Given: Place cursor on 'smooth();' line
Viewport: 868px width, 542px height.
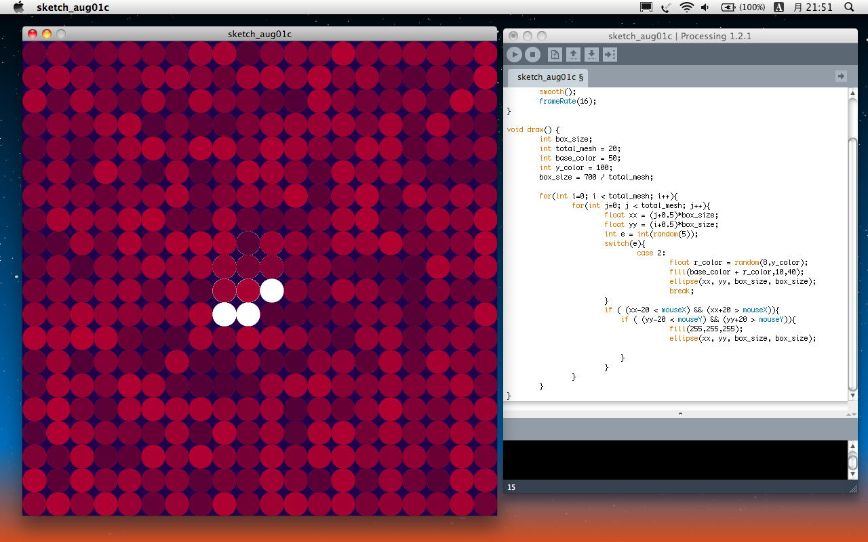Looking at the screenshot, I should click(x=557, y=92).
